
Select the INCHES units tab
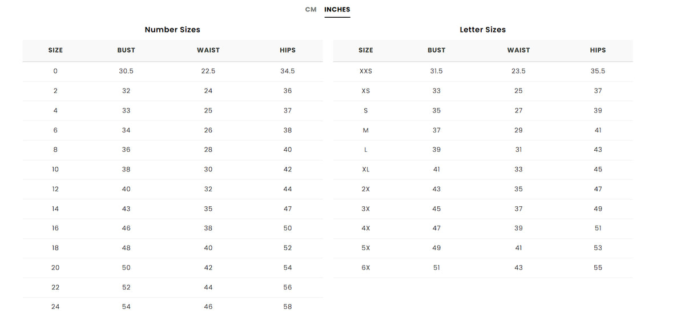[x=337, y=10]
